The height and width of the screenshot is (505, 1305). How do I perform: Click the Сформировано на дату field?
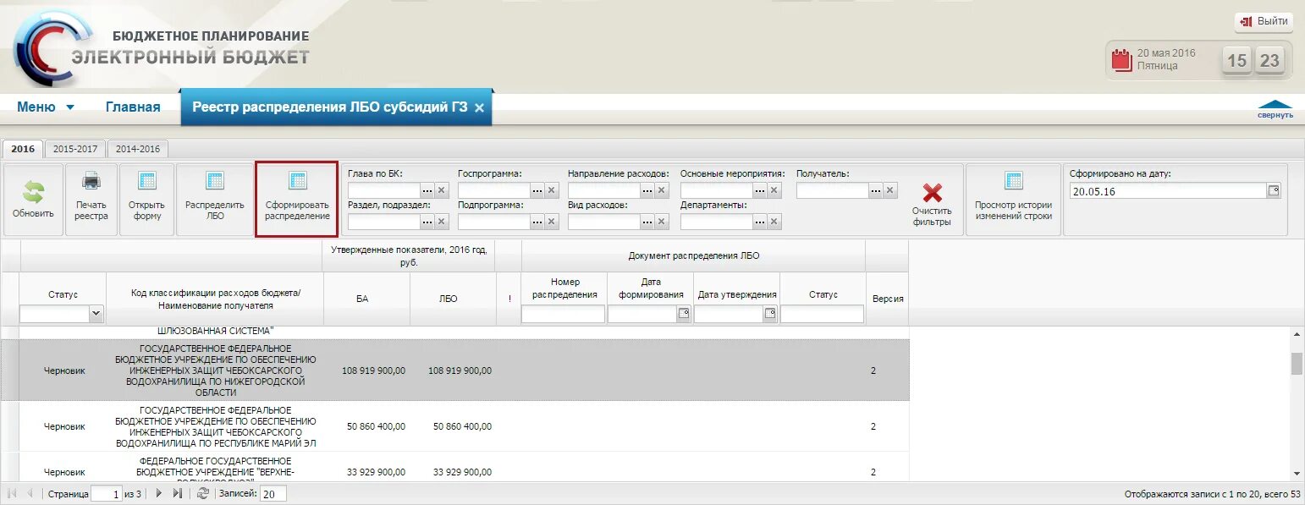tap(1168, 191)
